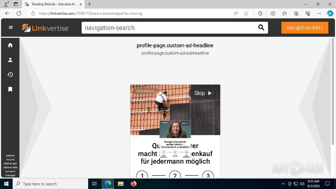Open the consent-manager link
Viewport: 336px width, 189px height.
10,173
